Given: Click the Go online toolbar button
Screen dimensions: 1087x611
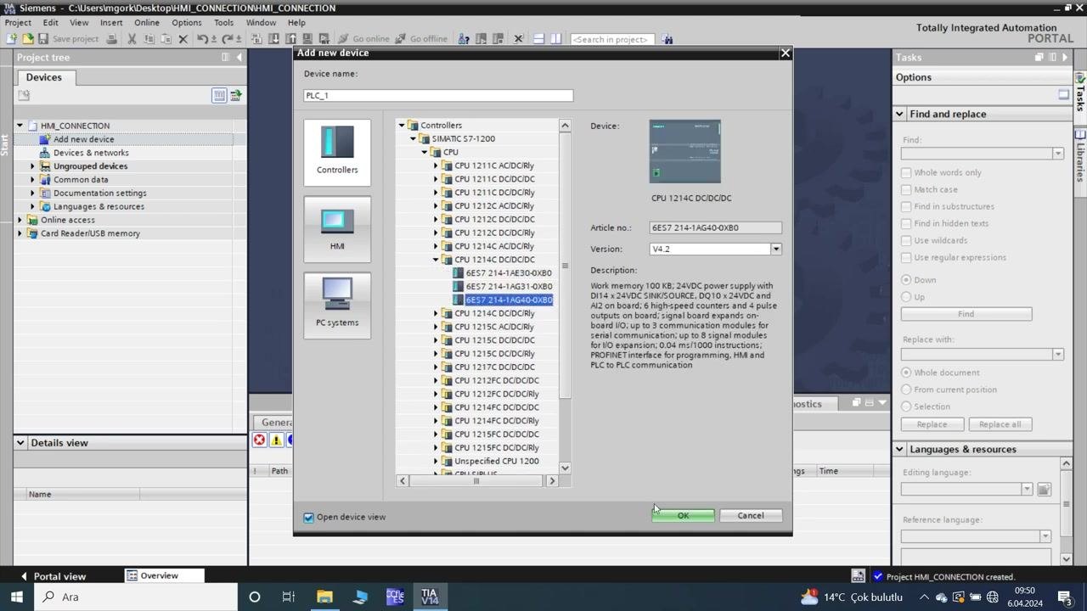Looking at the screenshot, I should click(x=363, y=39).
